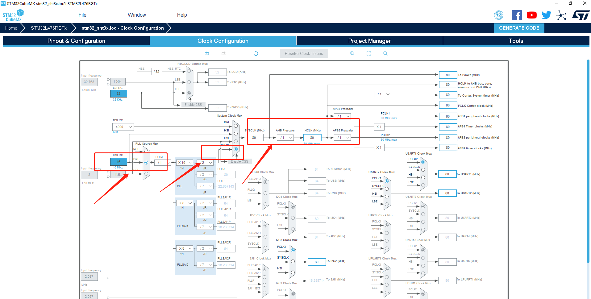Click the HSE input frequency 8 field
This screenshot has height=299, width=591.
pos(89,175)
